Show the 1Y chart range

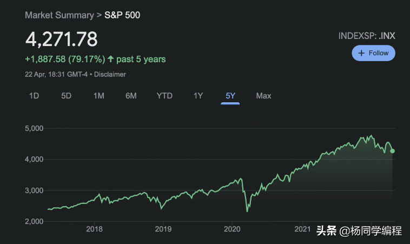pos(198,96)
